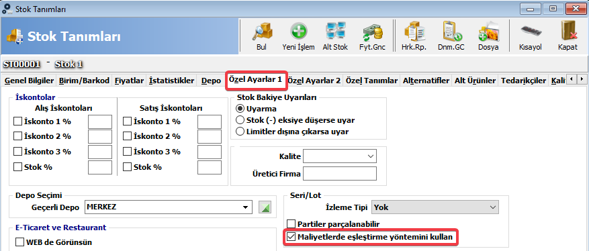Uncheck Maliyetlerde eşleştirme yöntemini kullan
This screenshot has width=589, height=251.
point(291,237)
